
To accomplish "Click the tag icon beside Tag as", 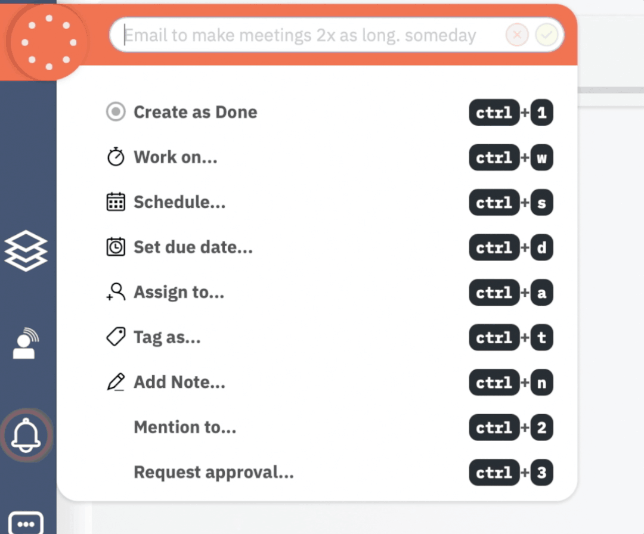I will point(116,337).
